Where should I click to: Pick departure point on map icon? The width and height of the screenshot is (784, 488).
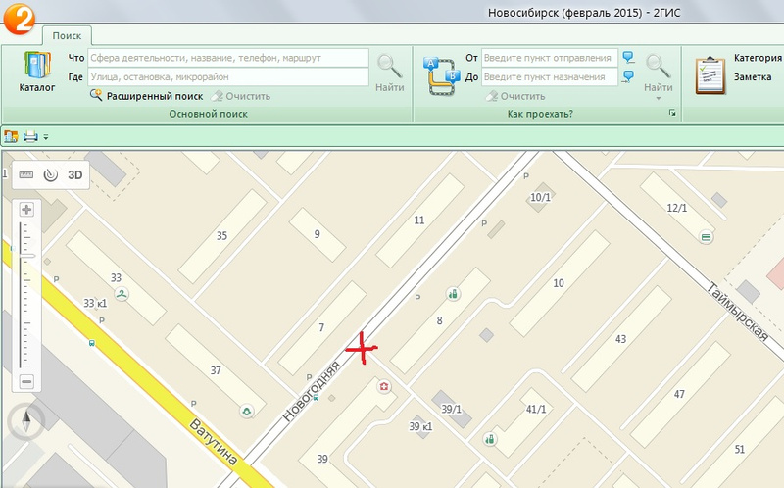[628, 57]
